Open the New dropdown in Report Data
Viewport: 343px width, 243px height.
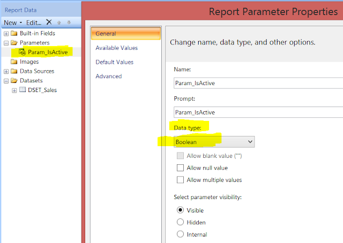[x=13, y=22]
